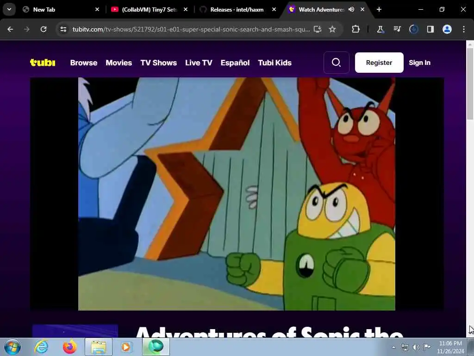This screenshot has width=474, height=356.
Task: Launch Internet Explorer from the taskbar
Action: click(41, 347)
